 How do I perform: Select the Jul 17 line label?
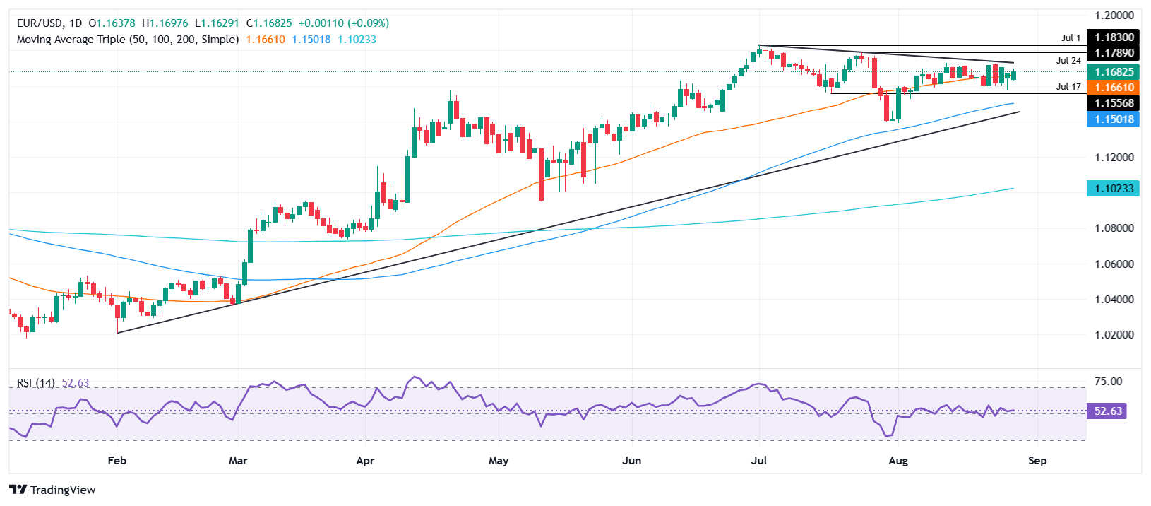pos(1068,87)
